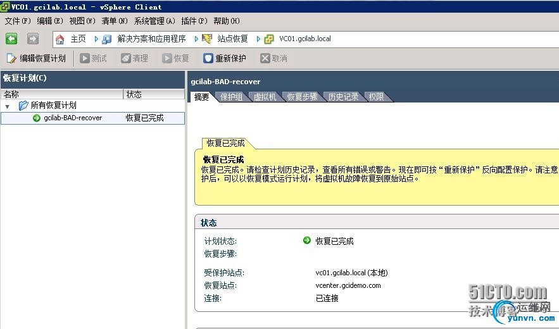The image size is (559, 329).
Task: Click vc01.gcilab.local (本地) protected site value
Action: pos(351,273)
